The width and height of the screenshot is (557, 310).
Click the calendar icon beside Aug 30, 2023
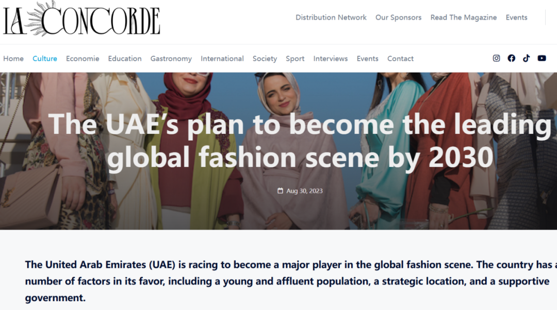click(280, 191)
